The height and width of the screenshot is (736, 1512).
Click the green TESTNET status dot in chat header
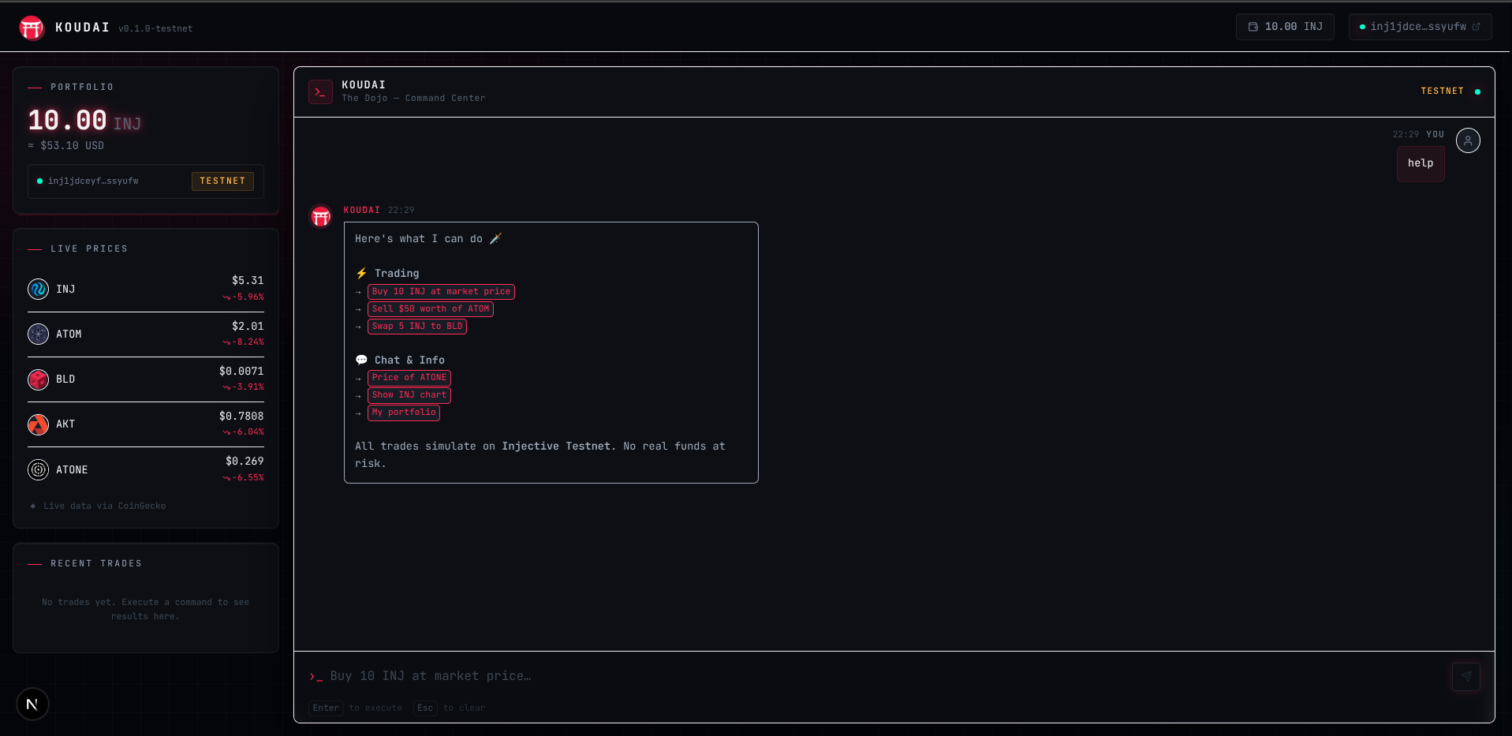pos(1477,92)
